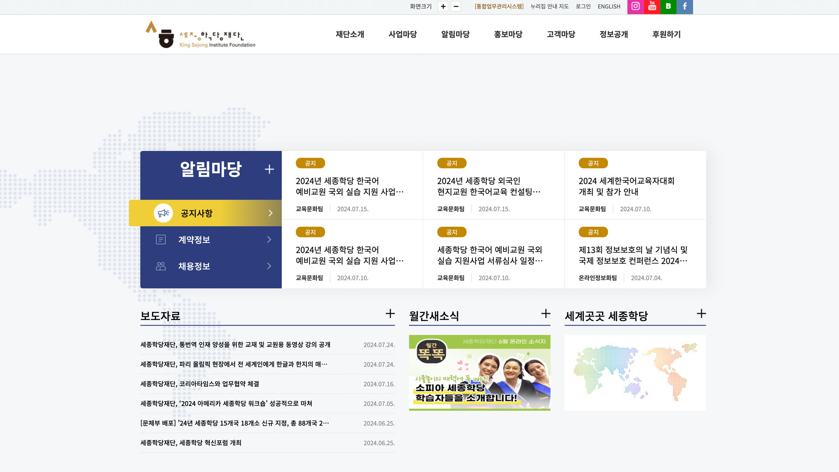Open the Facebook icon in top bar

[685, 7]
